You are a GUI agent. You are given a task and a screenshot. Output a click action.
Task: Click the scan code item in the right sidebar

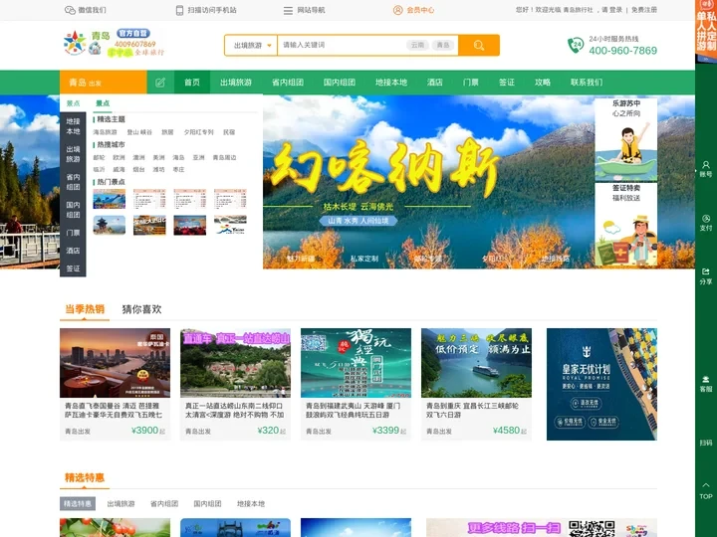coord(706,443)
